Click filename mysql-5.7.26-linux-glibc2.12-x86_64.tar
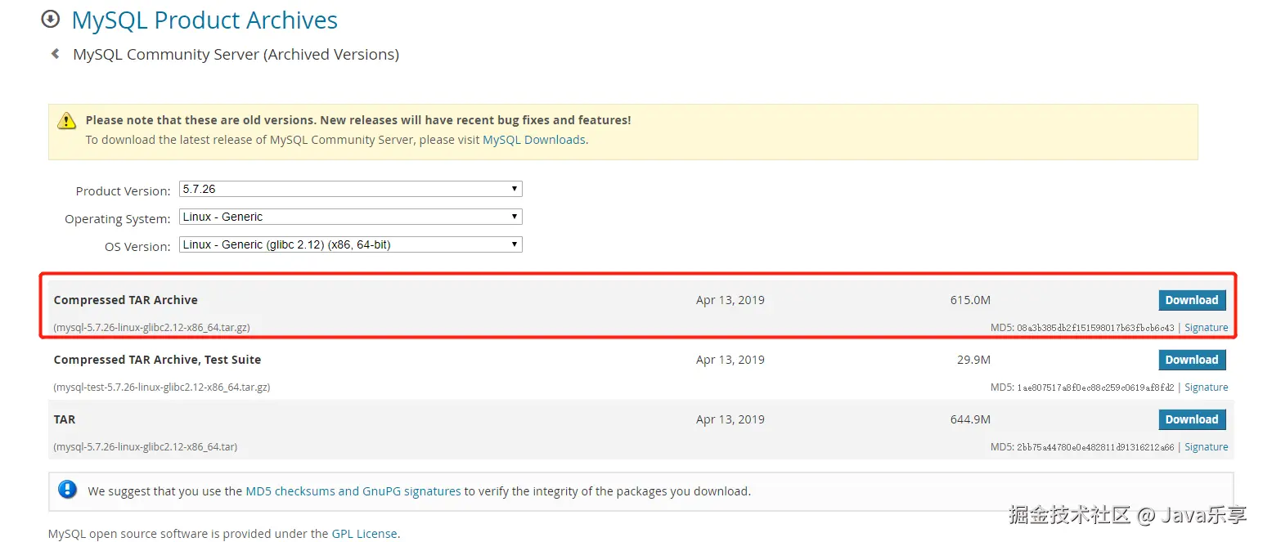The width and height of the screenshot is (1263, 542). [x=146, y=447]
